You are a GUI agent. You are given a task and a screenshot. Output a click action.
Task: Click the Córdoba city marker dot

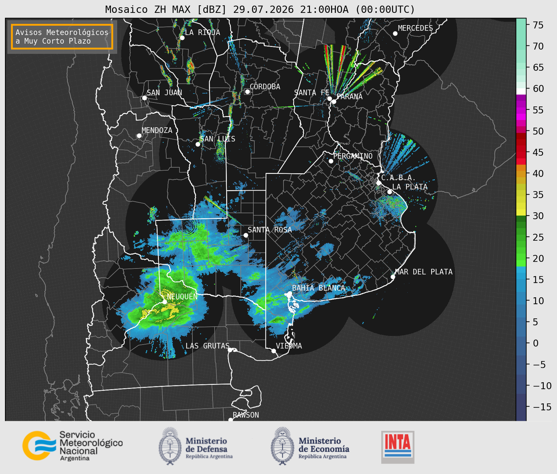(247, 92)
